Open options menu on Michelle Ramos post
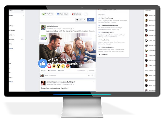This screenshot has height=123, width=166. click(x=94, y=26)
